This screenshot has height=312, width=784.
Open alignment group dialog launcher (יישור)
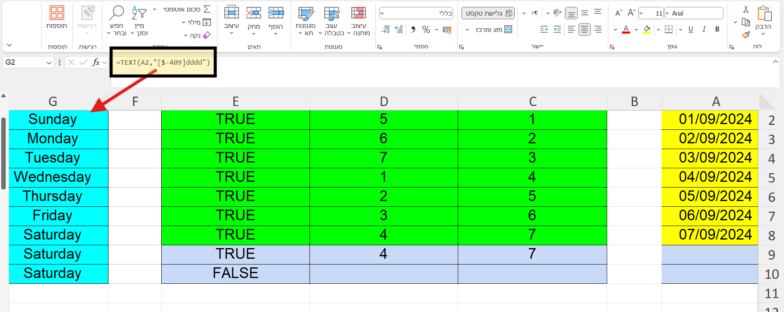click(461, 47)
